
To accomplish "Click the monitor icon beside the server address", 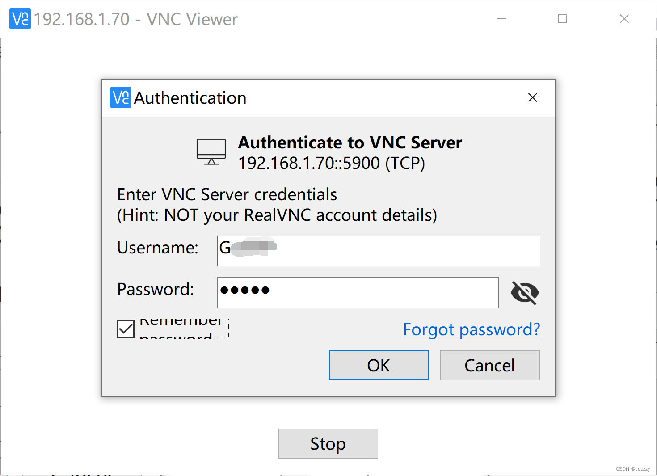I will click(x=211, y=152).
